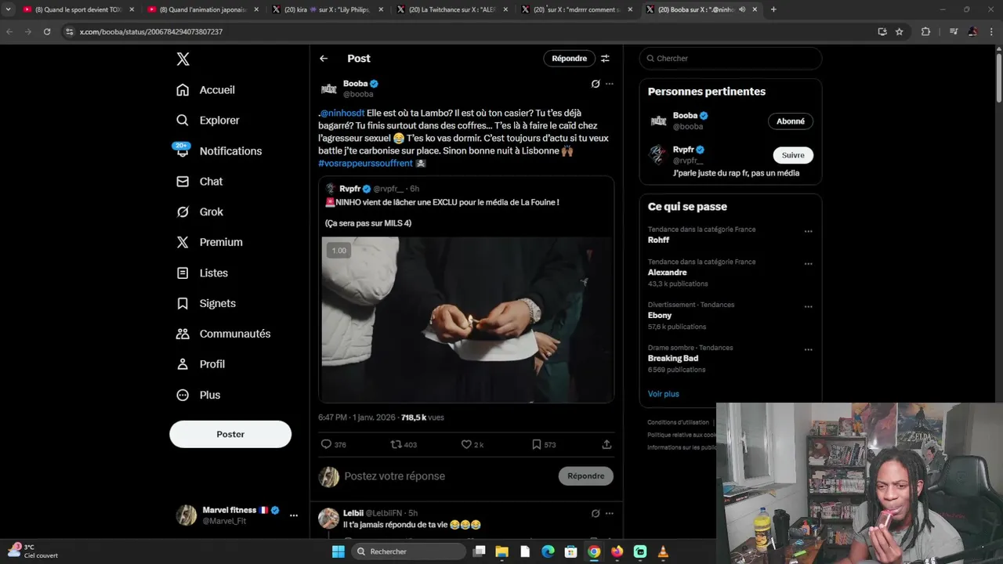The height and width of the screenshot is (564, 1003).
Task: Click the @ninhosdt mention
Action: coord(342,113)
